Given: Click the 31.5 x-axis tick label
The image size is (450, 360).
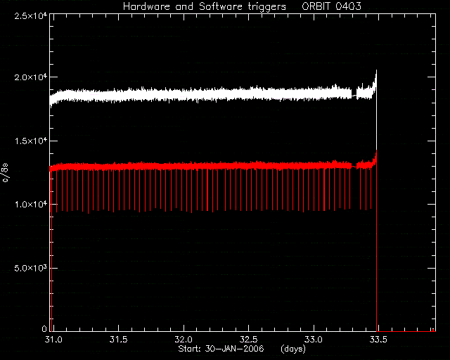Looking at the screenshot, I should [118, 340].
